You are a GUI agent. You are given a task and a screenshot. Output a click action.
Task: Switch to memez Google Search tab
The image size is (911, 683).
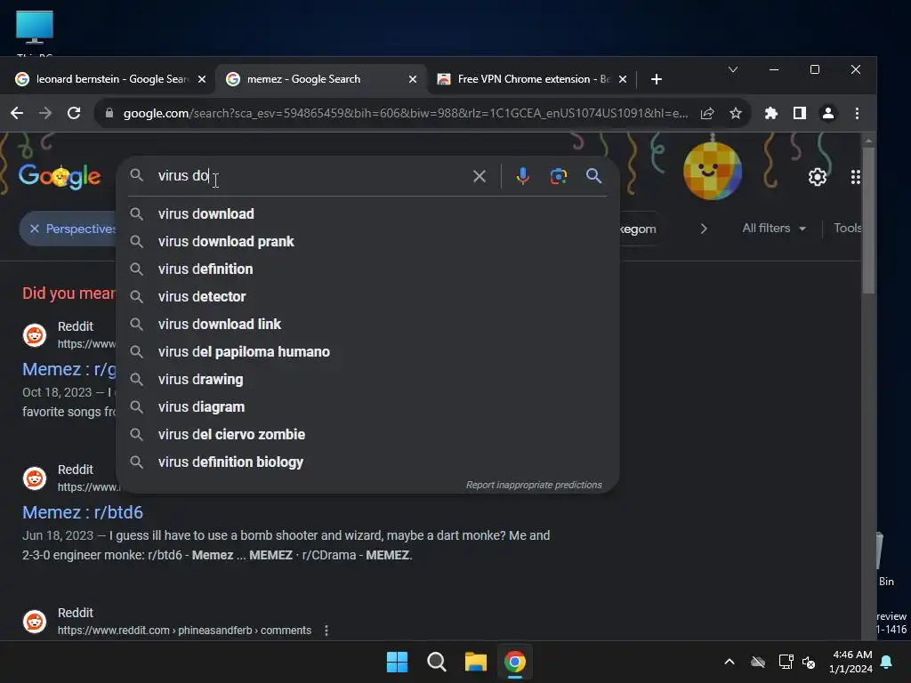[x=320, y=79]
